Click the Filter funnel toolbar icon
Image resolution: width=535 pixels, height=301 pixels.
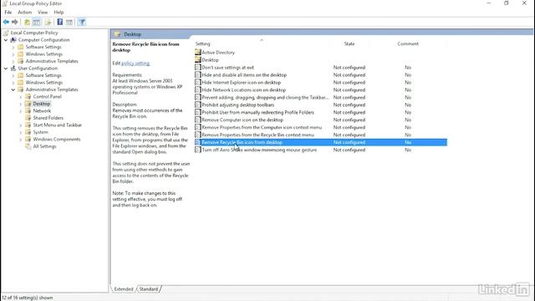point(82,23)
